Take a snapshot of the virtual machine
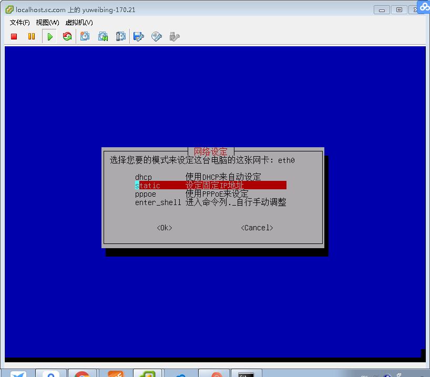This screenshot has width=430, height=377. [85, 36]
